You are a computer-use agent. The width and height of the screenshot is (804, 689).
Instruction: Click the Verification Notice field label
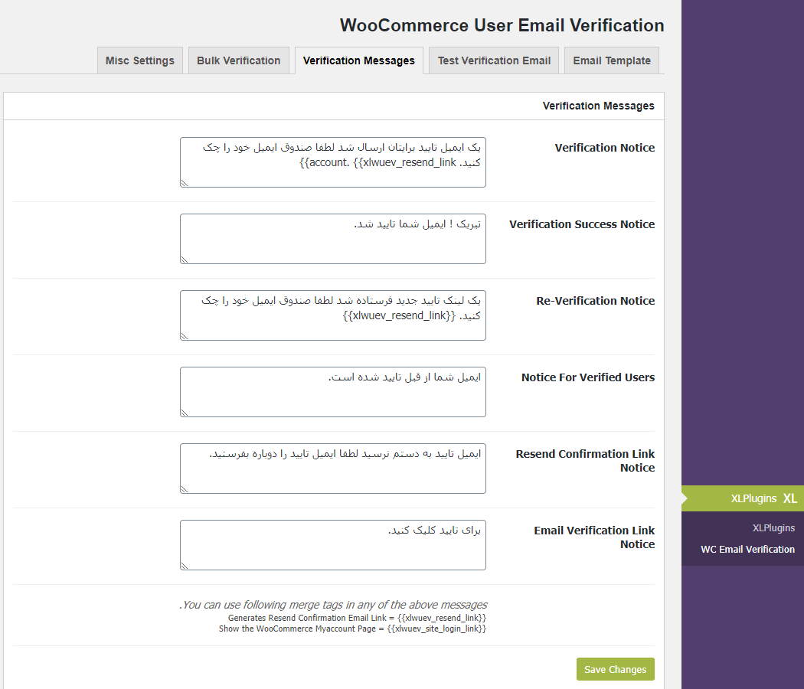[x=605, y=148]
